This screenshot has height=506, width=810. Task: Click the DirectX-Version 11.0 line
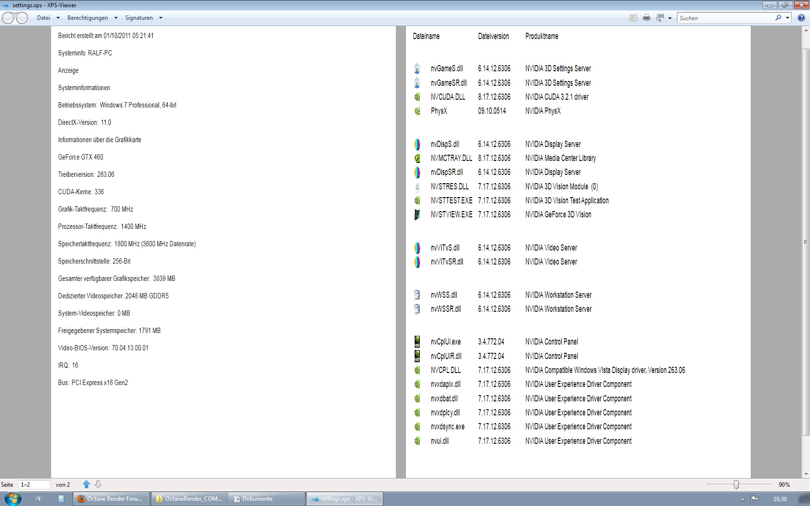tap(84, 122)
